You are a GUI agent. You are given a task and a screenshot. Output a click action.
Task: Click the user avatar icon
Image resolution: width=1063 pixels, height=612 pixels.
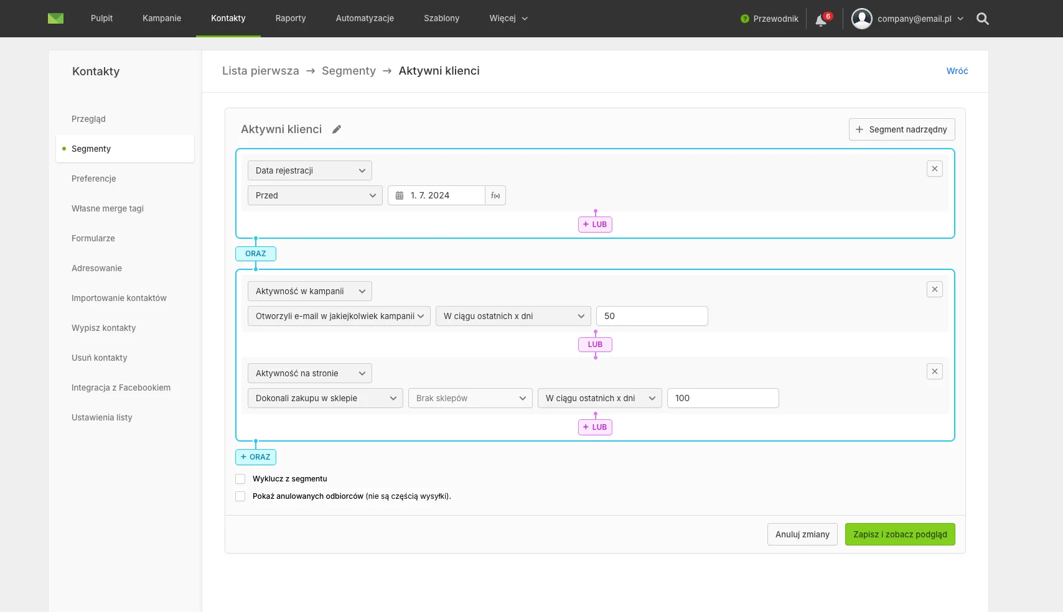[861, 19]
